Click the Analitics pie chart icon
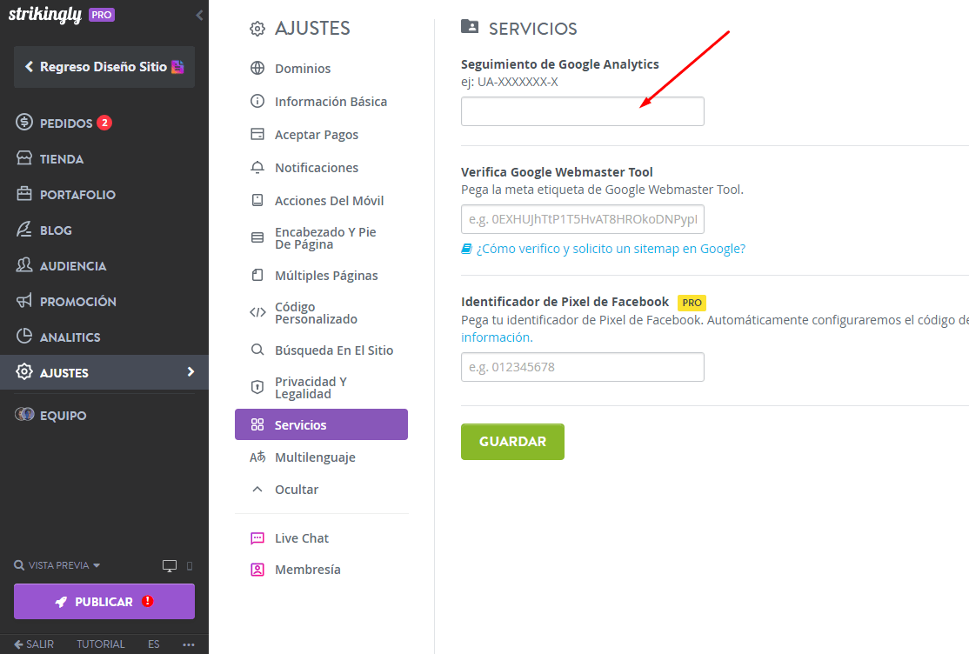 click(24, 337)
